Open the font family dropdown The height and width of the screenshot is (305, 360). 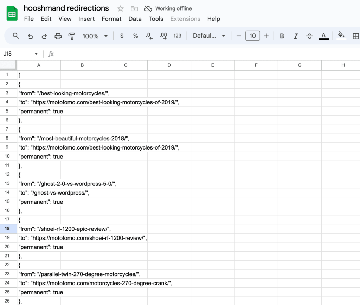(209, 36)
